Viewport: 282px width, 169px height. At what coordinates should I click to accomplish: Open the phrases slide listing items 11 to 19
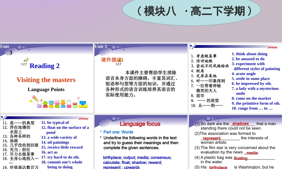(x=47, y=142)
